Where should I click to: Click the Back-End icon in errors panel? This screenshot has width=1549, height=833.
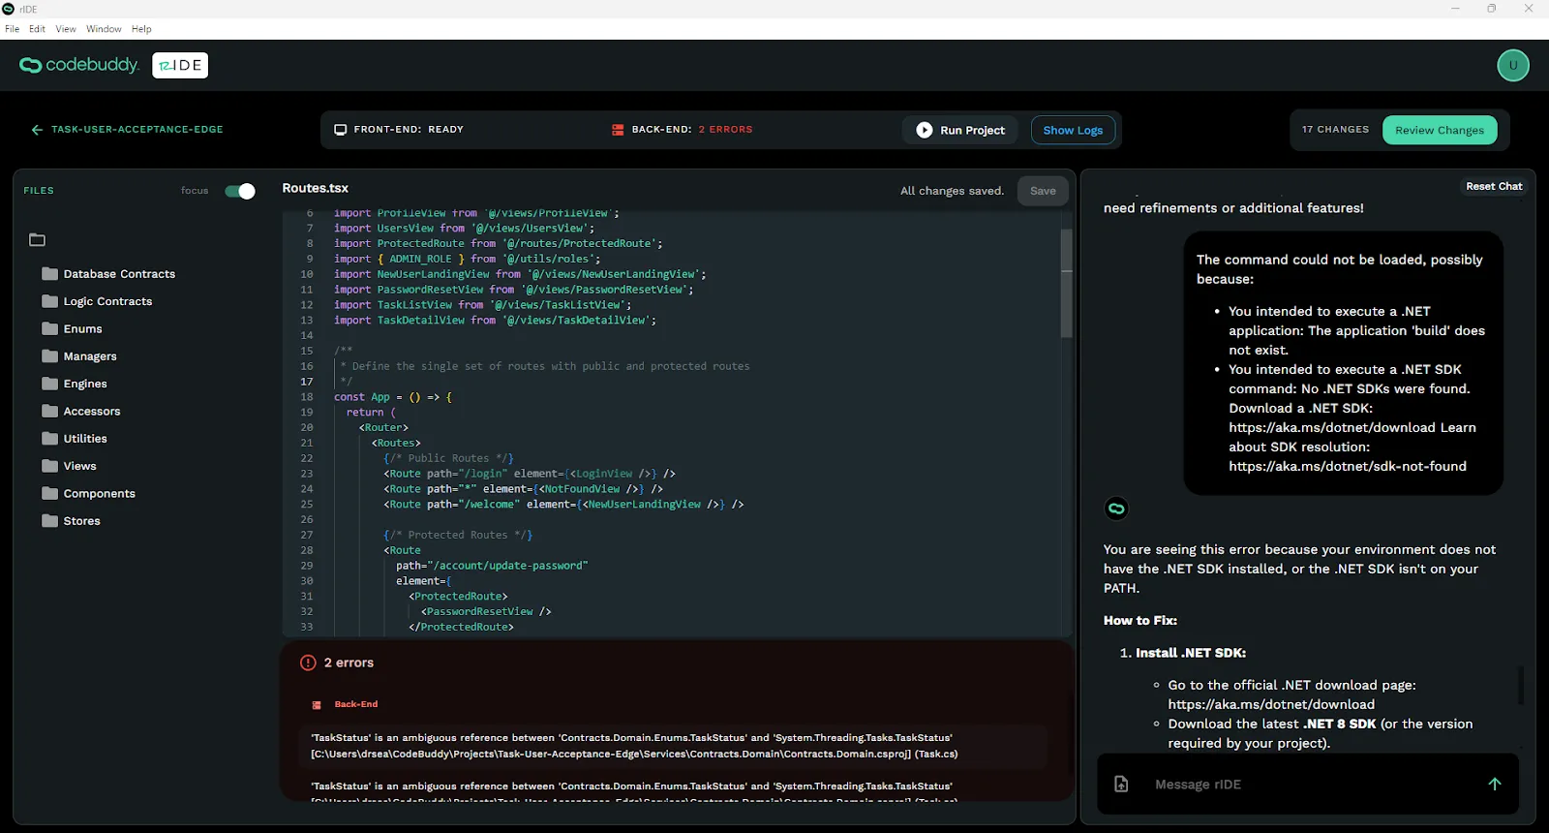[x=317, y=705]
